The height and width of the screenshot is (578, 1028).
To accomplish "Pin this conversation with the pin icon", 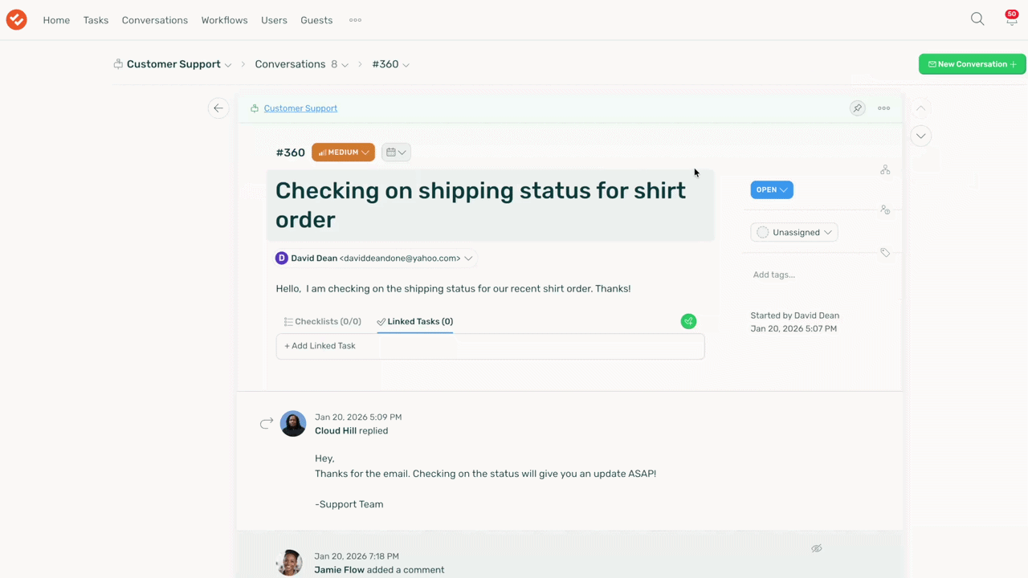I will 858,108.
